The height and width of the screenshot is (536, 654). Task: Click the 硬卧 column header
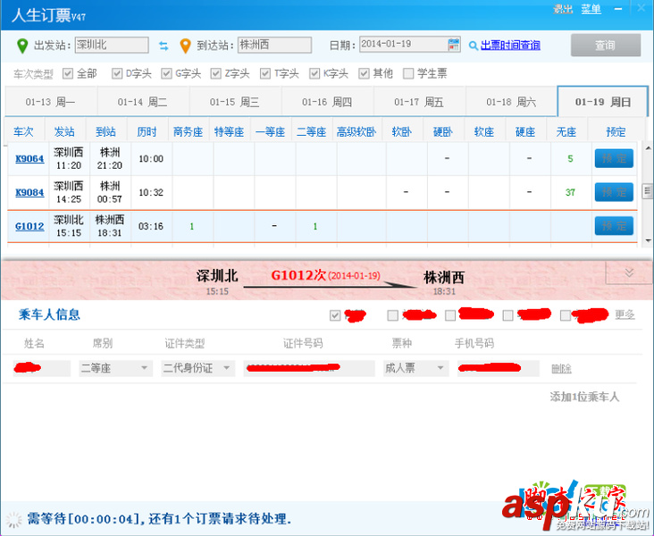[x=443, y=132]
